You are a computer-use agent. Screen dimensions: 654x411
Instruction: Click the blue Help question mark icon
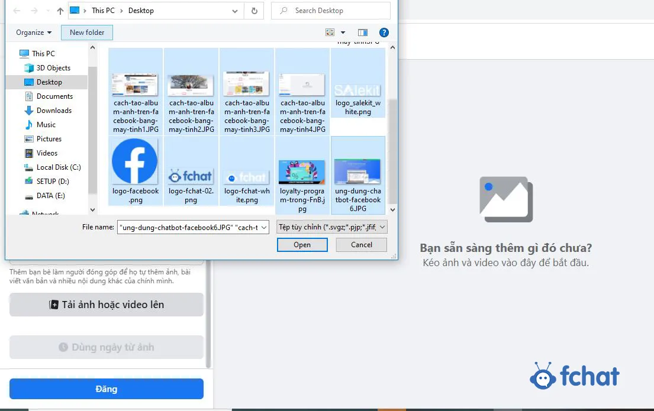(384, 33)
